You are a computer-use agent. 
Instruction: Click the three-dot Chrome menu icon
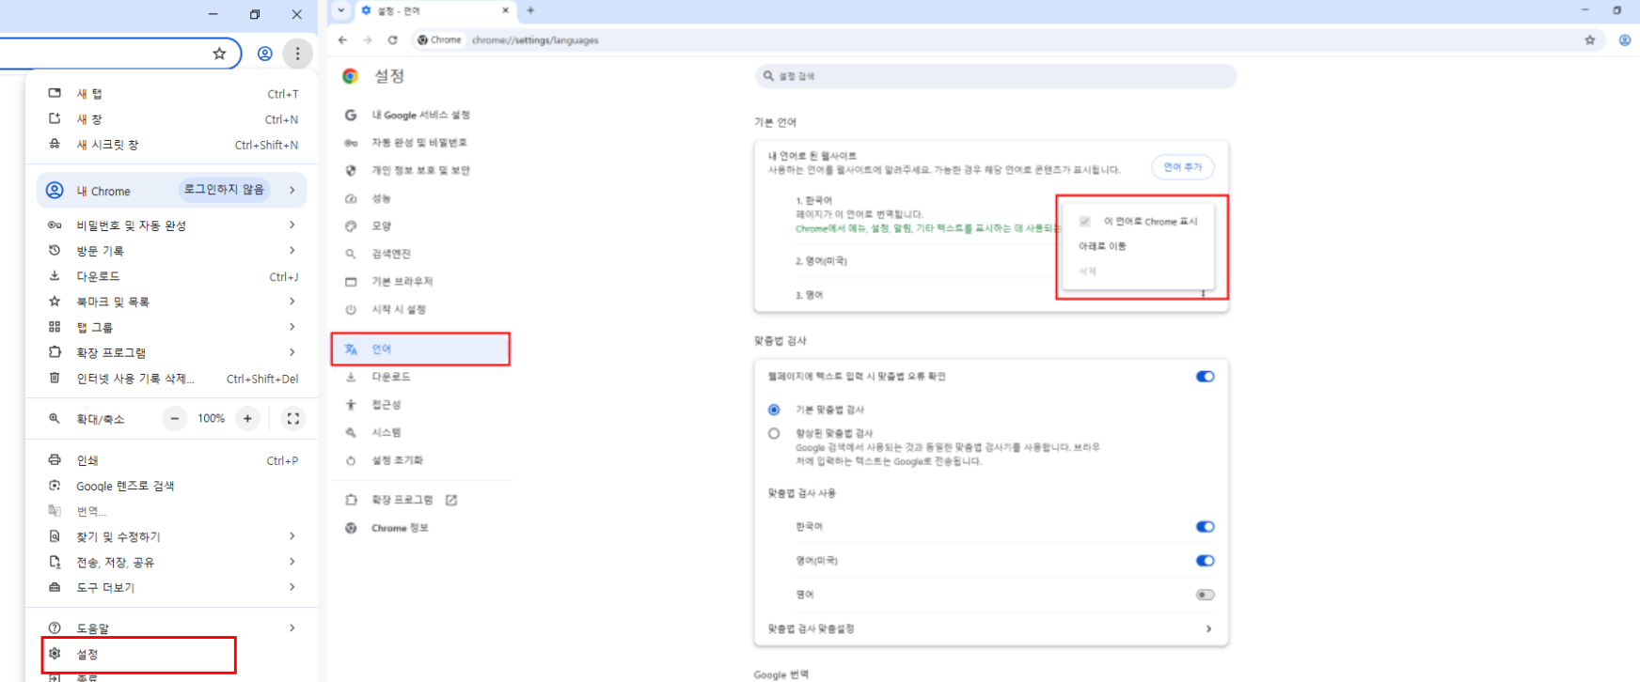297,54
